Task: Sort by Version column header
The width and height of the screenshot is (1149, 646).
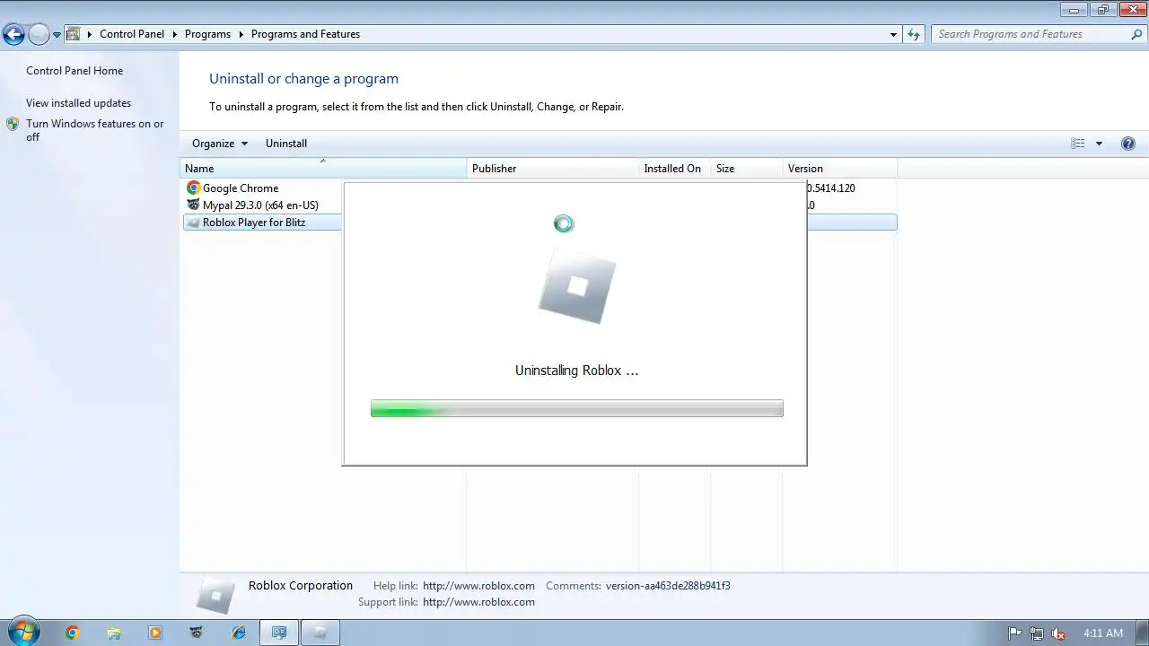Action: click(x=839, y=169)
